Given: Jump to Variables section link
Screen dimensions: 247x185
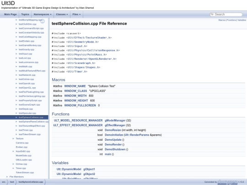Looking at the screenshot, I should [x=242, y=20].
